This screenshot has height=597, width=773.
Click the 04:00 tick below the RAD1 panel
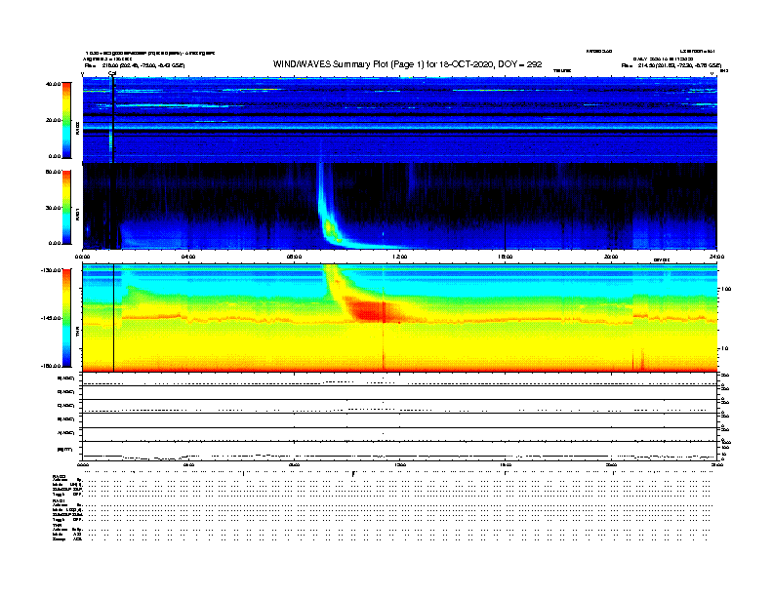click(x=188, y=257)
